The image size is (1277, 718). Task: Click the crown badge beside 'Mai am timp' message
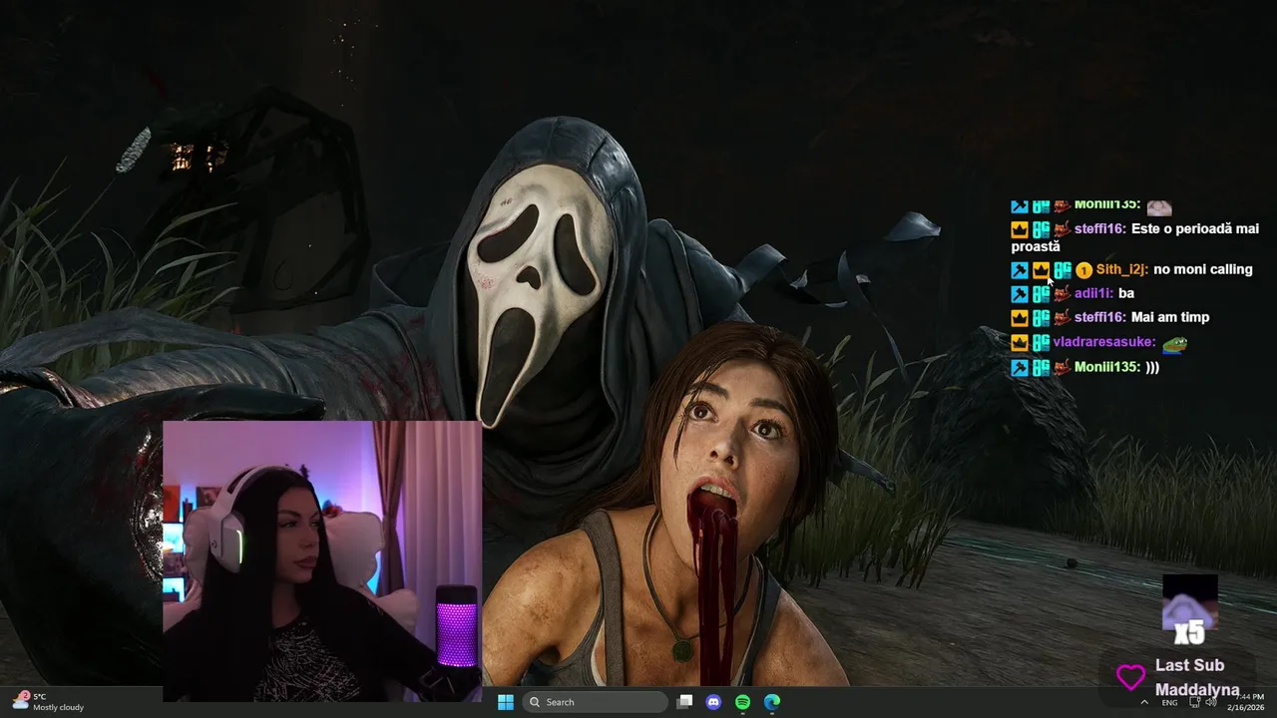(1020, 318)
